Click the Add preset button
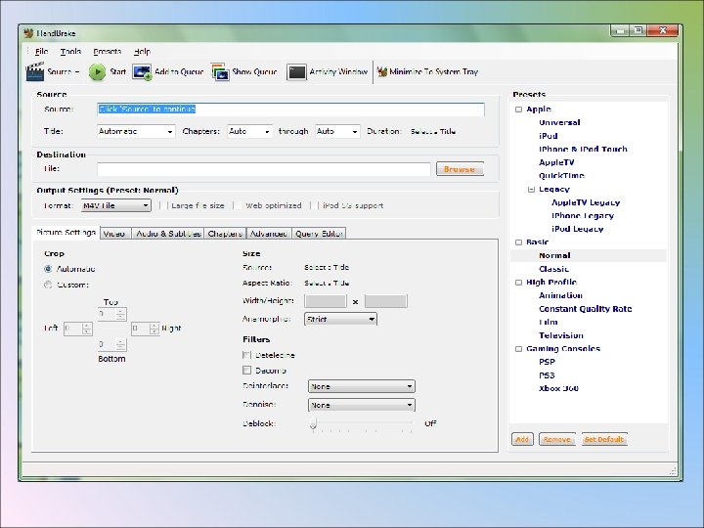 coord(522,439)
